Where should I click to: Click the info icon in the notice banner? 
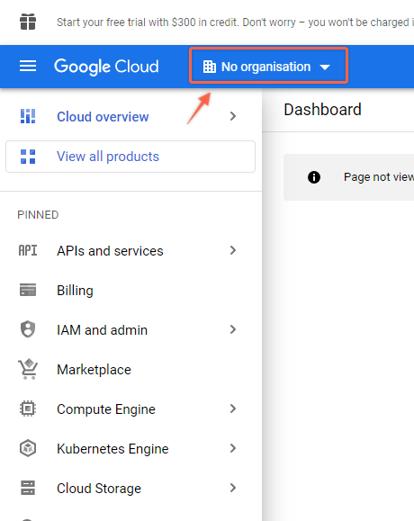click(x=314, y=177)
